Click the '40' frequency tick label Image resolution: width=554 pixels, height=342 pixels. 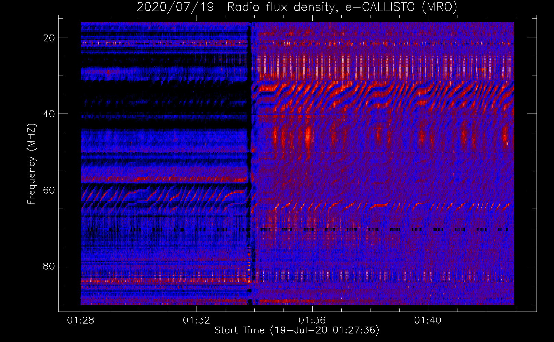[x=49, y=114]
